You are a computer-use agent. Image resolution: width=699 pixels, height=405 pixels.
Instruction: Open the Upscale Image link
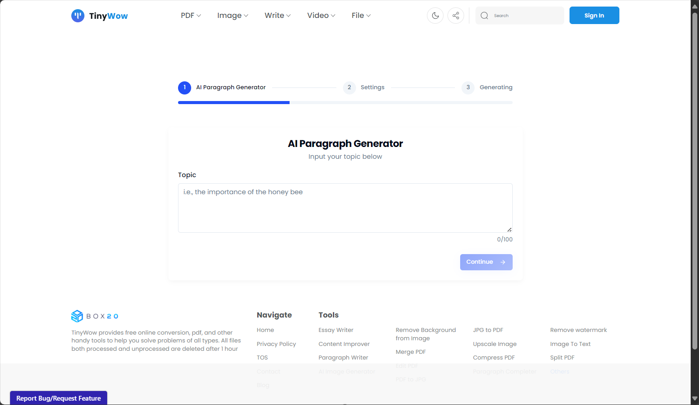[494, 344]
